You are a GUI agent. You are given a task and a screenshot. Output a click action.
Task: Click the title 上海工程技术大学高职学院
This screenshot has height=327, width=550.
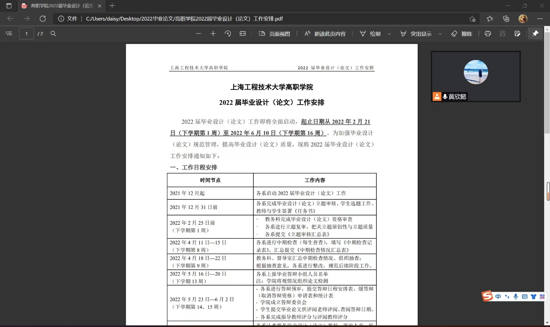[272, 87]
